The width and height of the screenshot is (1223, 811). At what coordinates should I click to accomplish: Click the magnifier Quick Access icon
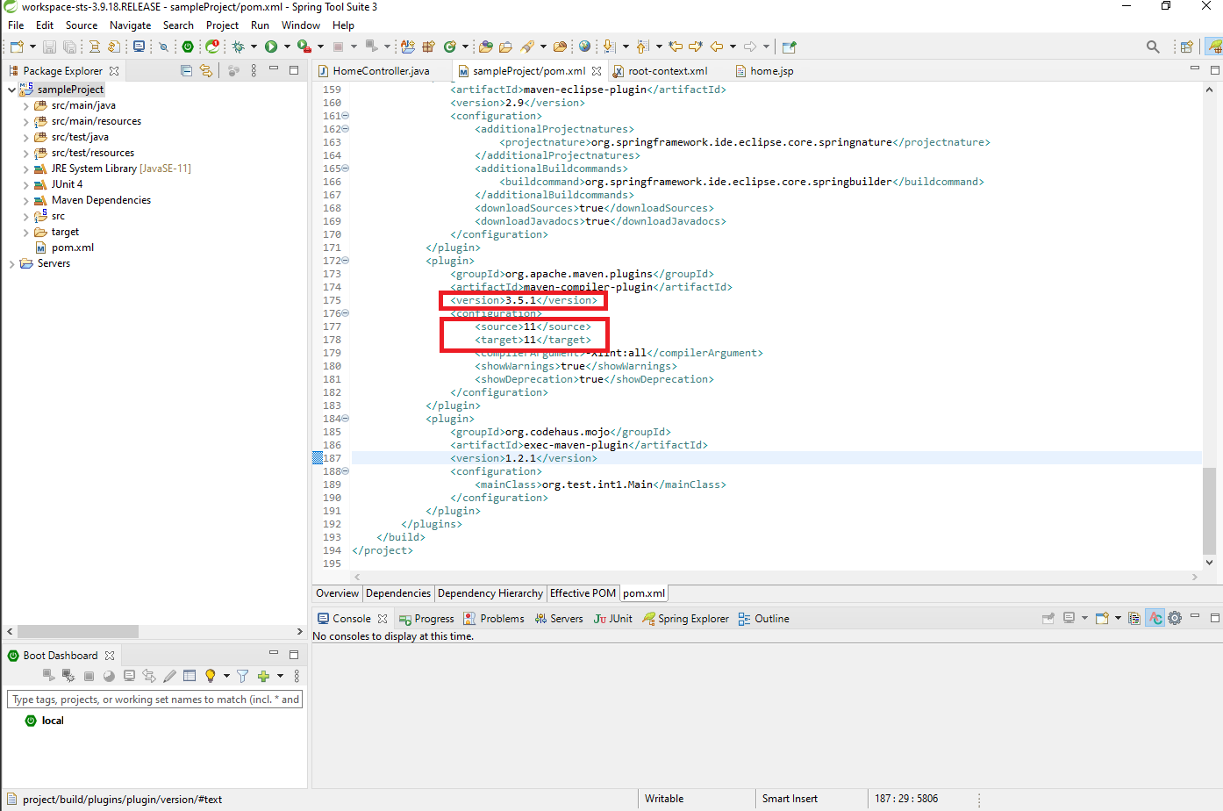(1153, 47)
